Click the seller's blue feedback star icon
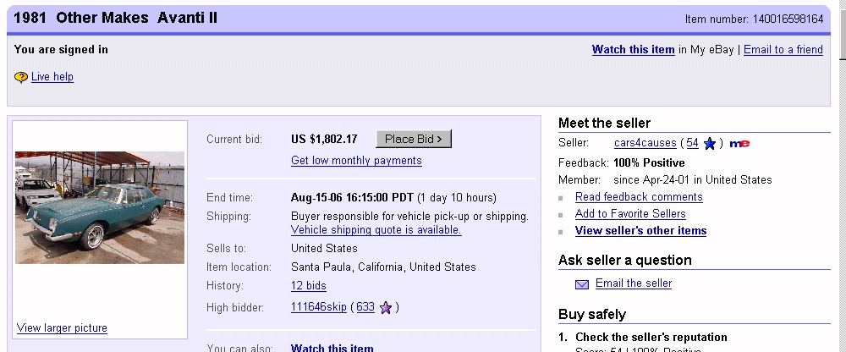Viewport: 846px width, 352px height. tap(709, 143)
